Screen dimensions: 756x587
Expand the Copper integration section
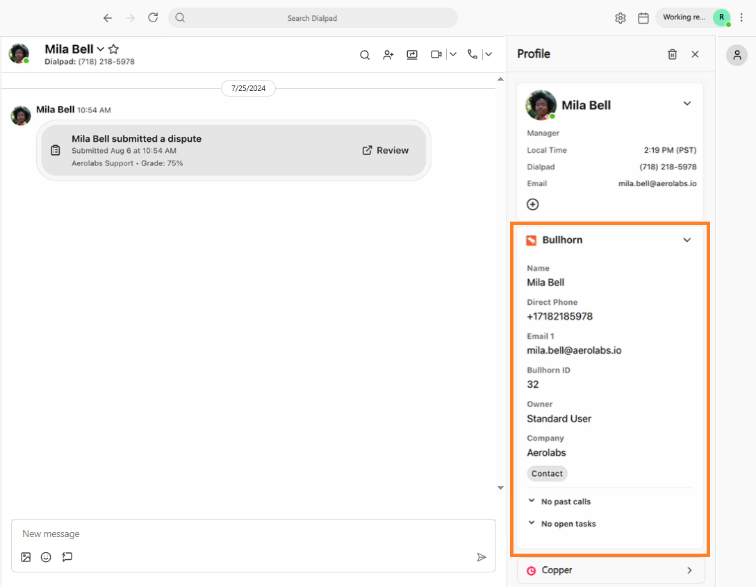coord(689,570)
